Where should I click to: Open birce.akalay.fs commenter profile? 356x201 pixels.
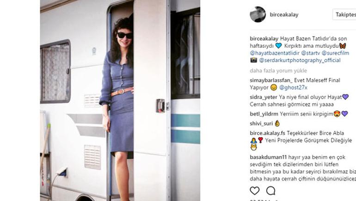[267, 133]
